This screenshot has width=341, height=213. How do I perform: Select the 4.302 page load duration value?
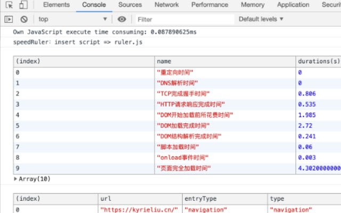pyautogui.click(x=319, y=168)
